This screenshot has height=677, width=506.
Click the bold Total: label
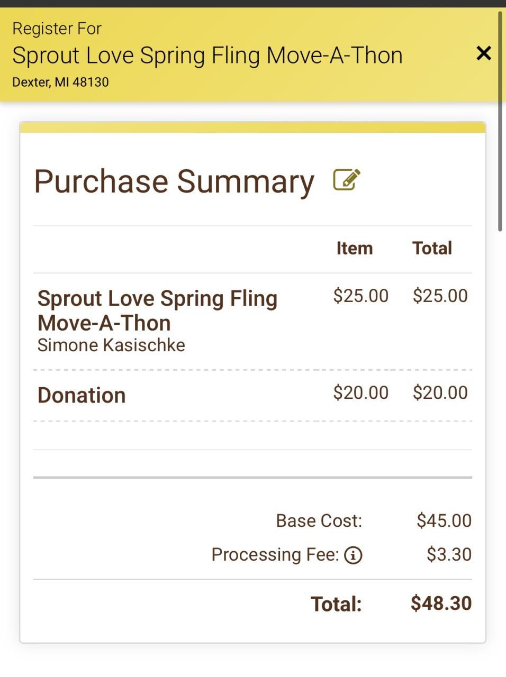pos(336,604)
